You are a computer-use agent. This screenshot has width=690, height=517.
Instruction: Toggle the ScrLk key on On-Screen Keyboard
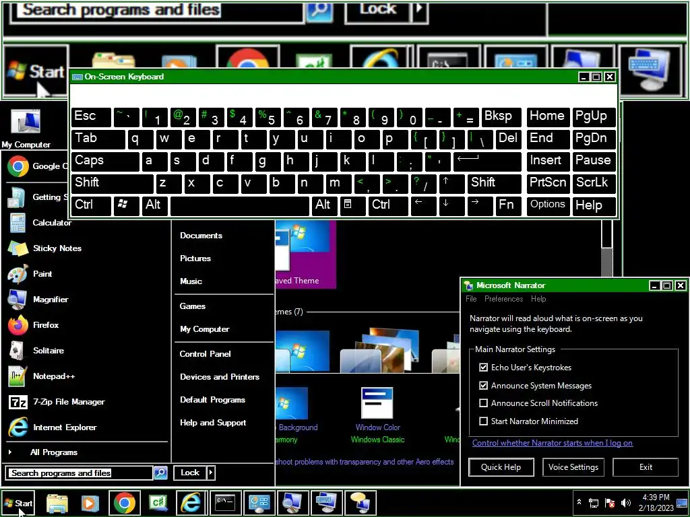click(594, 183)
